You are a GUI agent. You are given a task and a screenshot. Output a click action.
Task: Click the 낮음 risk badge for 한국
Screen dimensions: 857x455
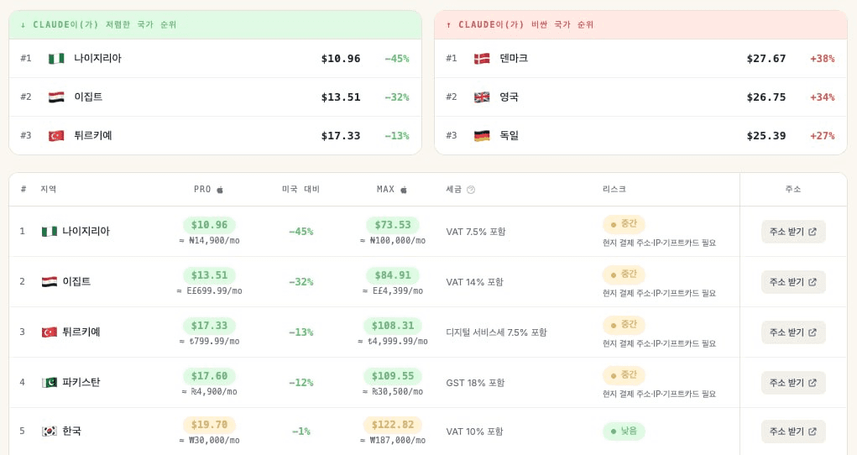(x=624, y=431)
